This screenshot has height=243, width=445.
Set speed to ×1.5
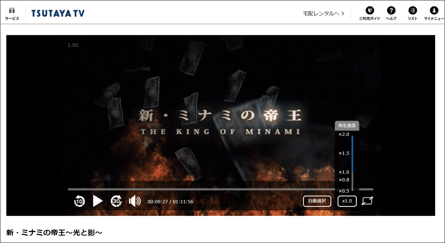344,153
